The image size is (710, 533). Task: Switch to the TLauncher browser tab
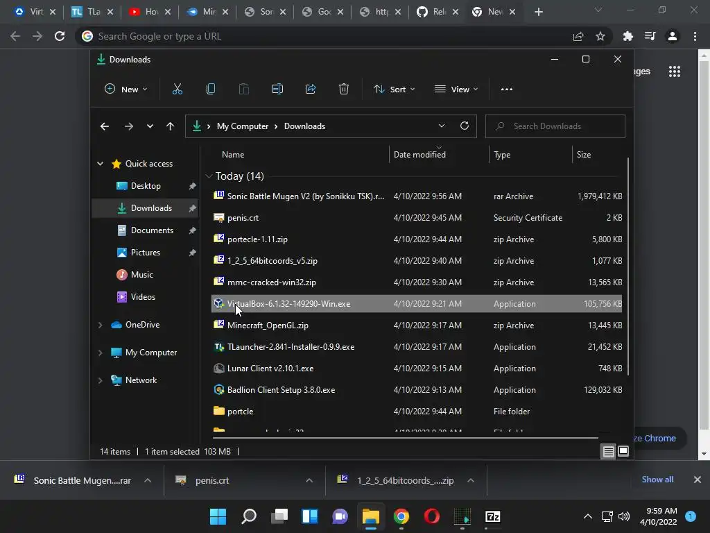[x=92, y=12]
